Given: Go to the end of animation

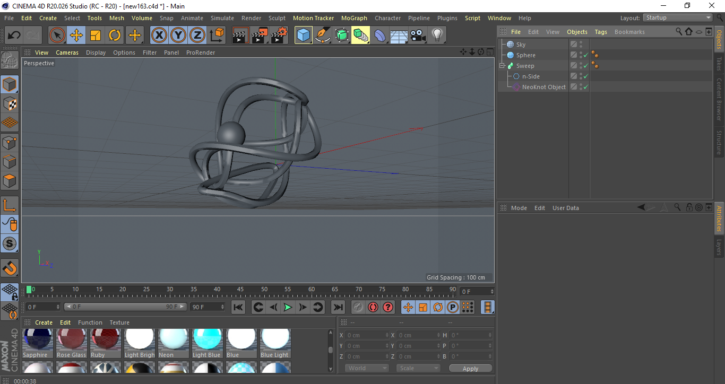Looking at the screenshot, I should pyautogui.click(x=338, y=307).
